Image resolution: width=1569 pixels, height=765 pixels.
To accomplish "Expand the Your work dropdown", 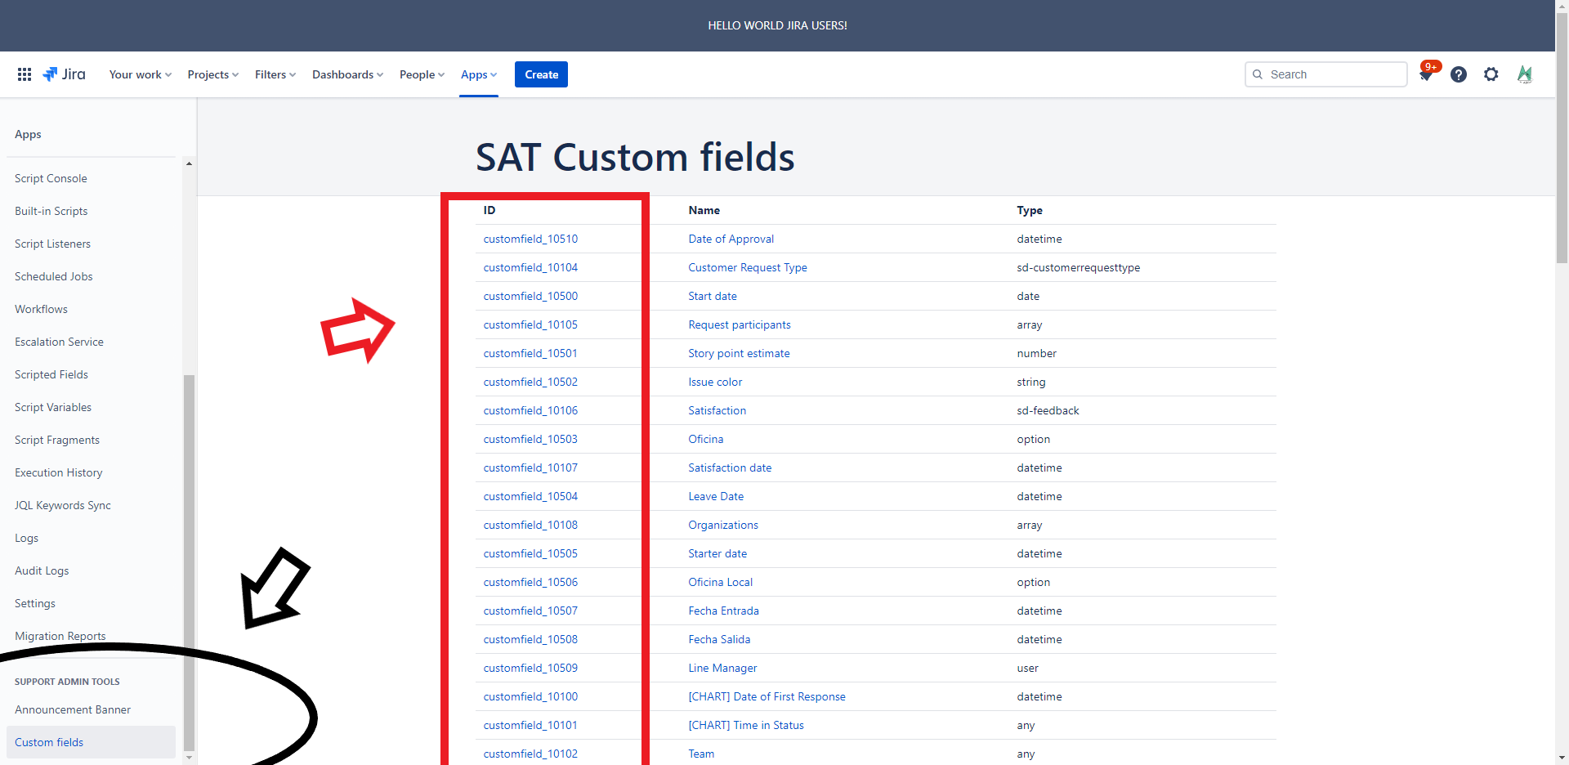I will pos(140,74).
